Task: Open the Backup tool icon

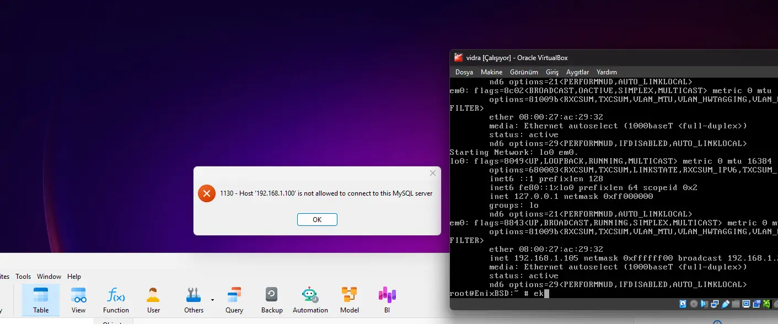Action: tap(272, 300)
